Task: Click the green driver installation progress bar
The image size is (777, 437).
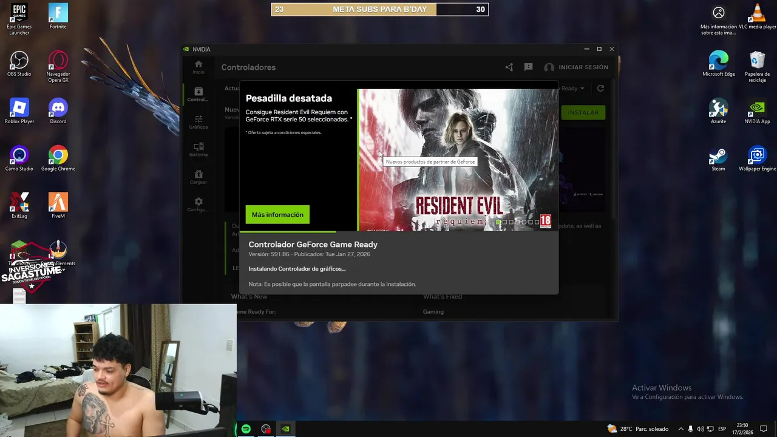Action: [288, 231]
